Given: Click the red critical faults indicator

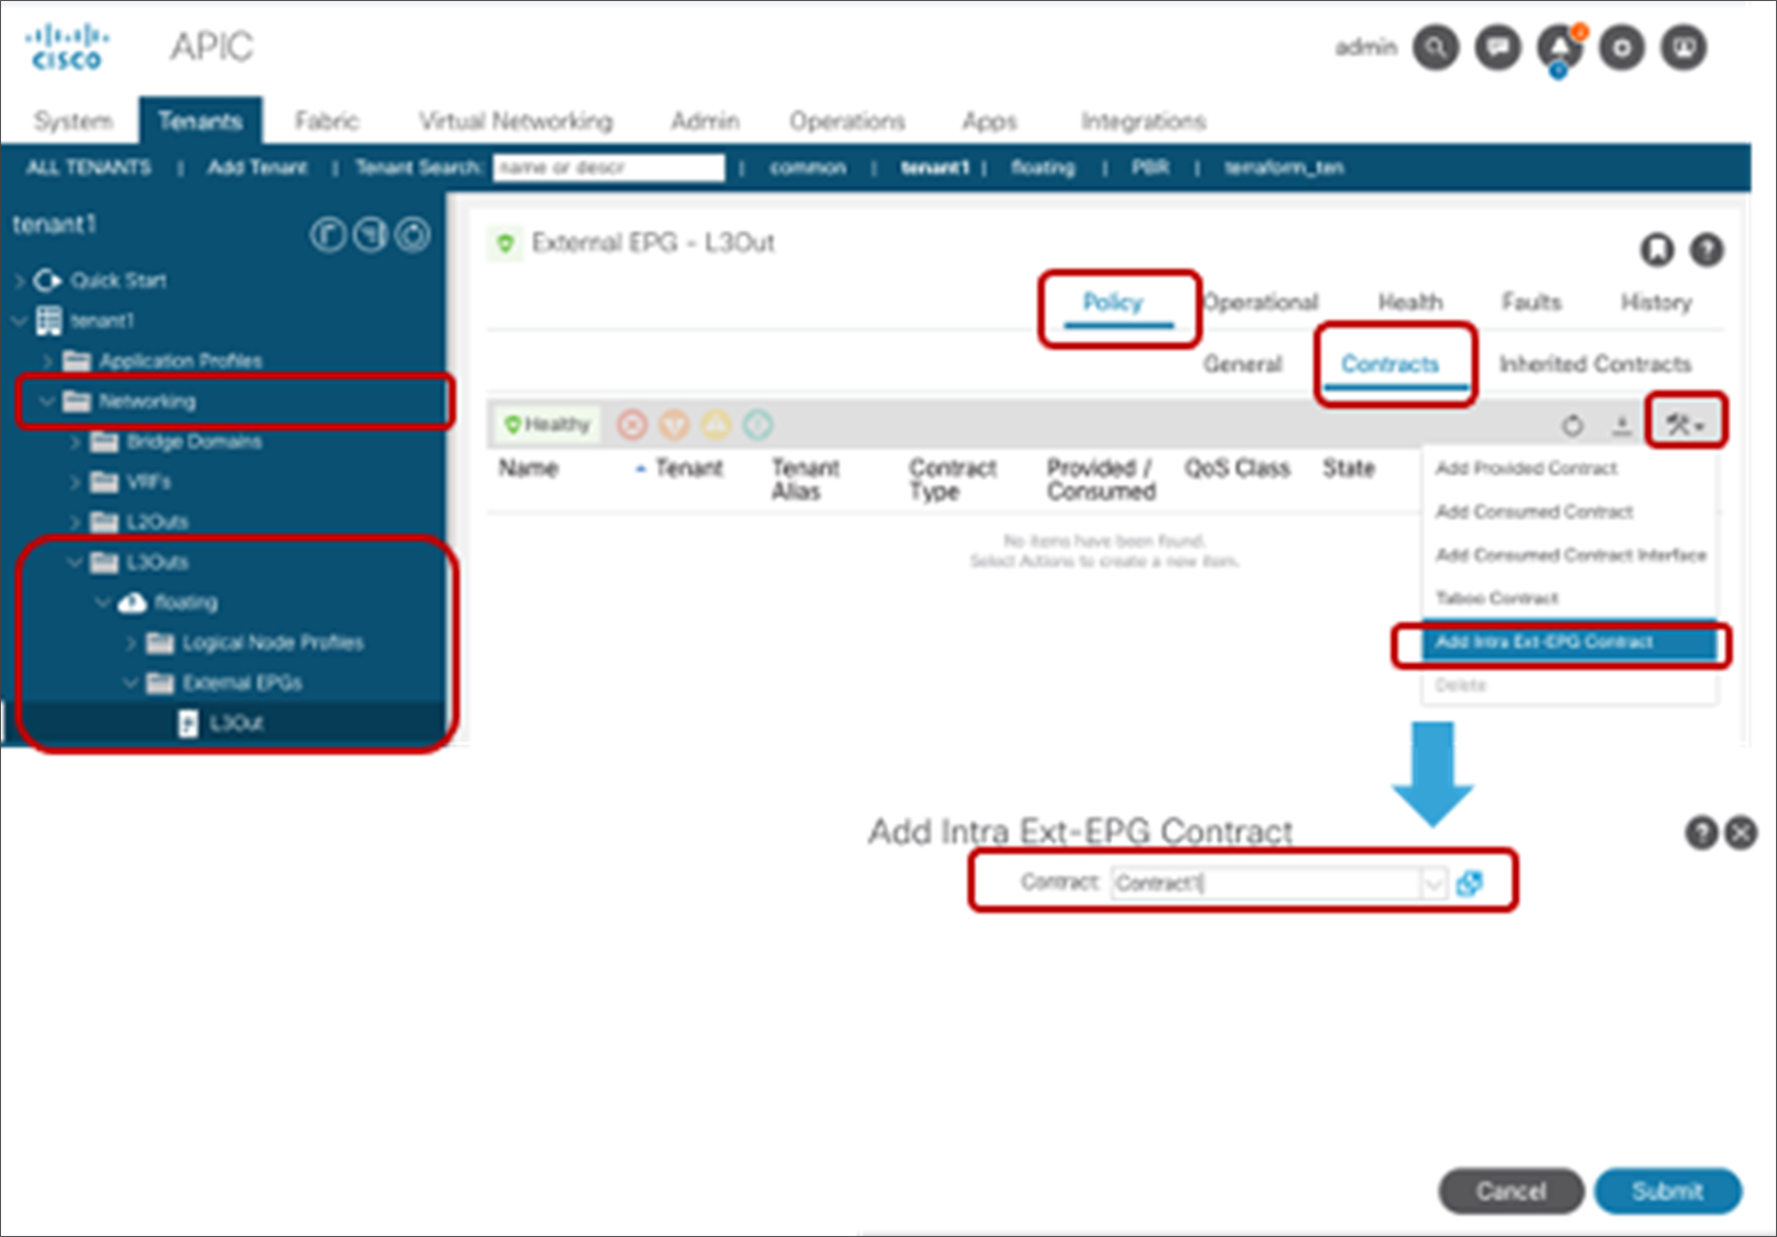Looking at the screenshot, I should [631, 424].
